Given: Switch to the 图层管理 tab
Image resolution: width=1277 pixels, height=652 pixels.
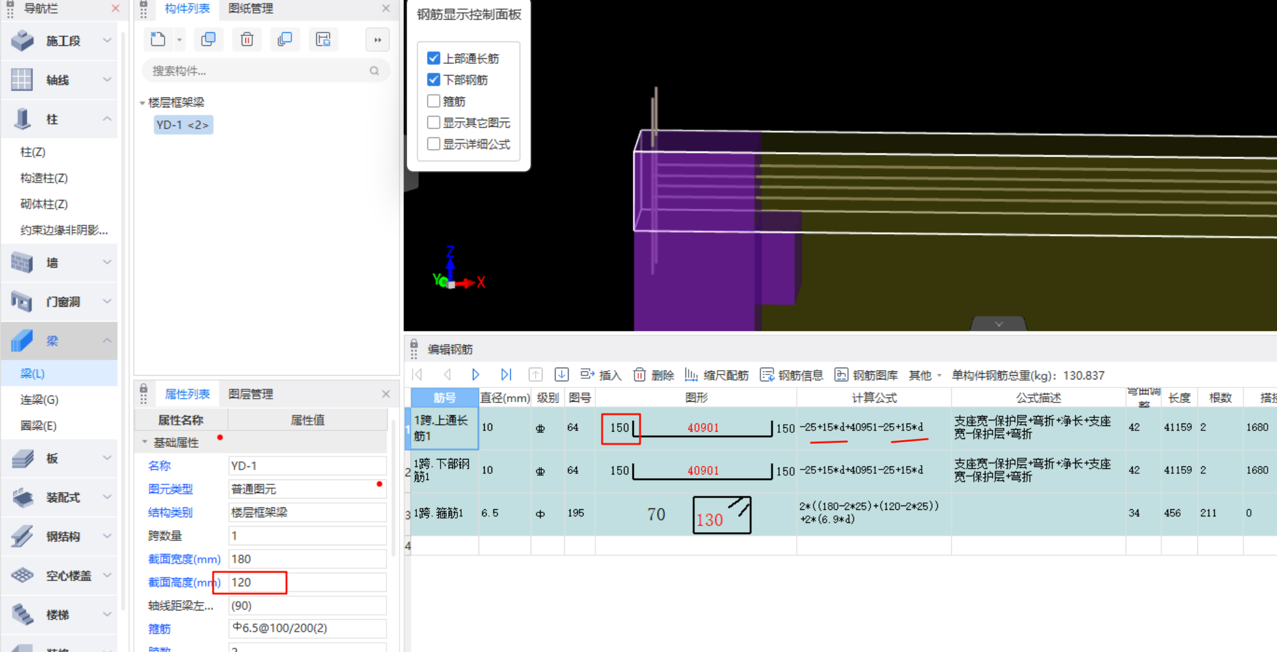Looking at the screenshot, I should 251,394.
